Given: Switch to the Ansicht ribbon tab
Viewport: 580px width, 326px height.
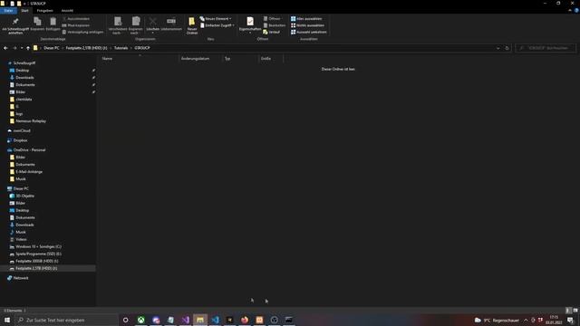Looking at the screenshot, I should coord(67,10).
